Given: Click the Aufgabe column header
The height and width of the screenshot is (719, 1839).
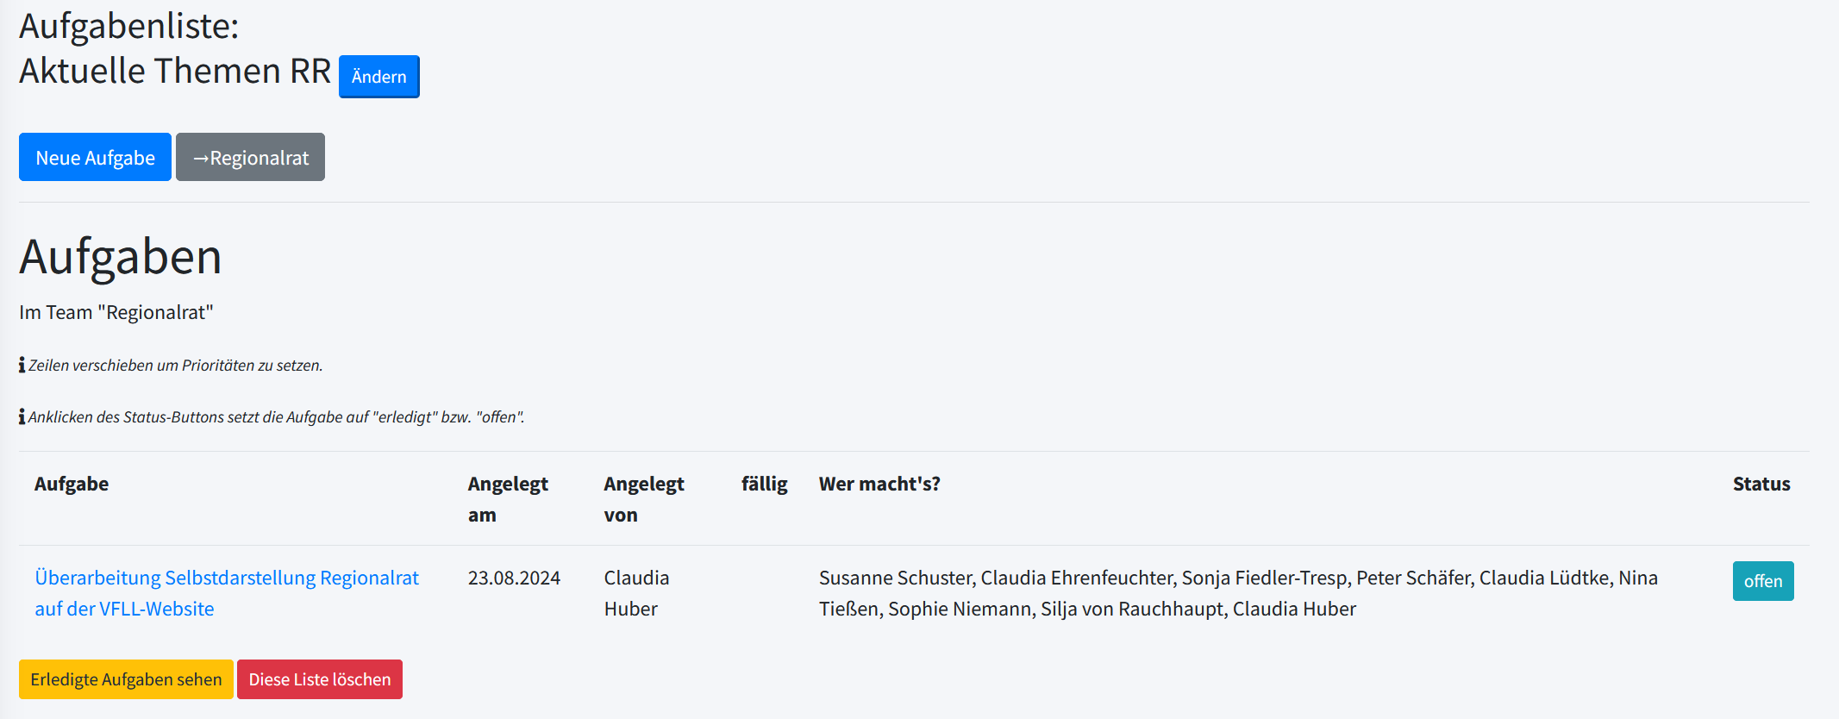Looking at the screenshot, I should pyautogui.click(x=72, y=484).
